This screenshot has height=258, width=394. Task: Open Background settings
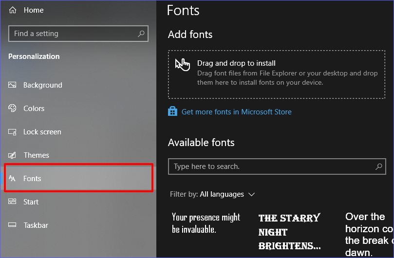pyautogui.click(x=43, y=85)
